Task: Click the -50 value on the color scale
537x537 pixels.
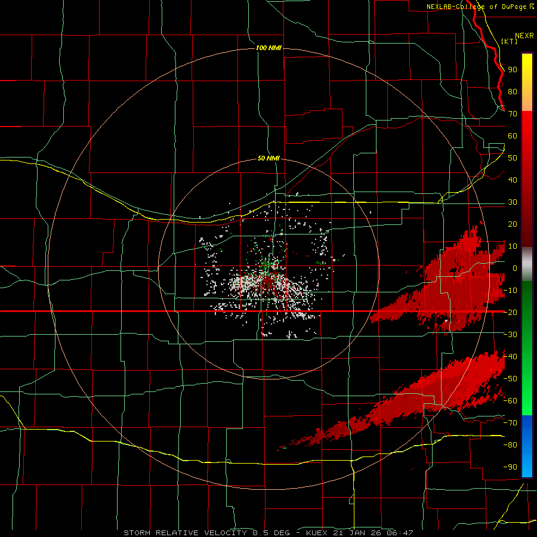Action: 510,378
